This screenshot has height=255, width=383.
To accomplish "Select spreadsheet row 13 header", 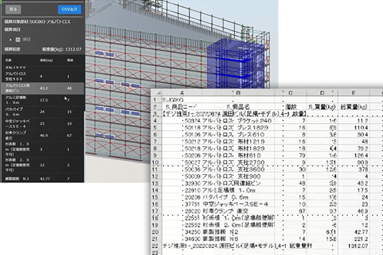I will (156, 183).
